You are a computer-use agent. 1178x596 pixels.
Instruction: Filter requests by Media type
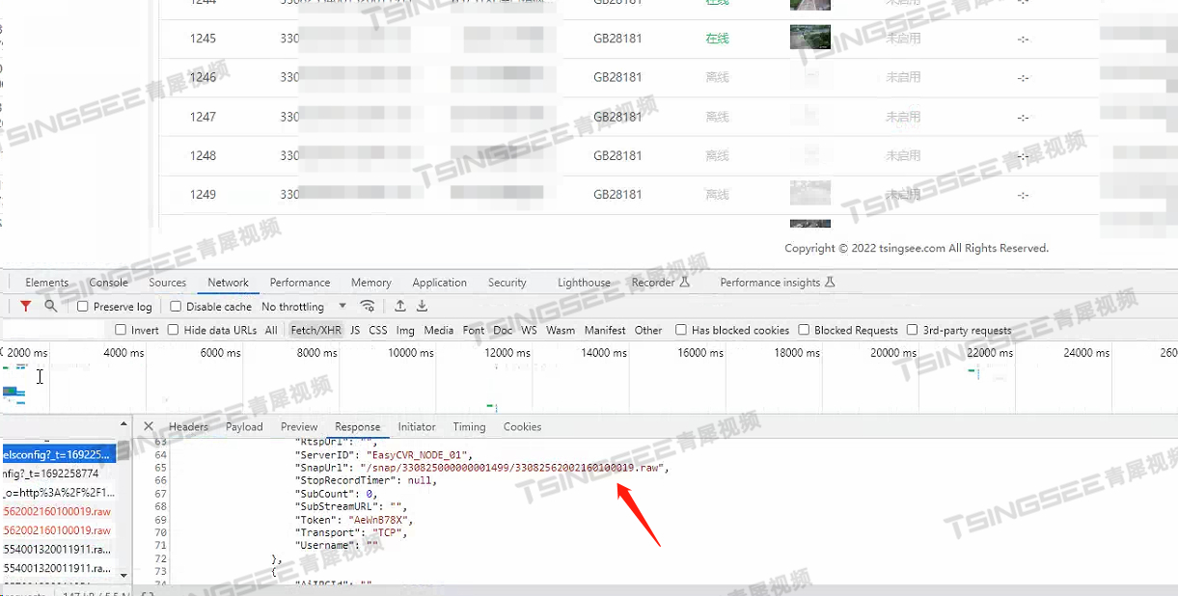[438, 330]
